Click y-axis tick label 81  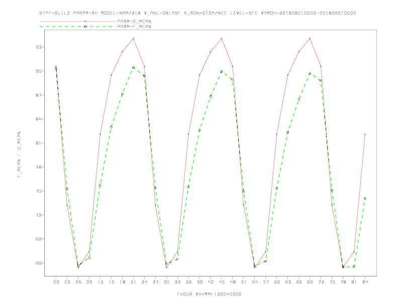point(39,143)
